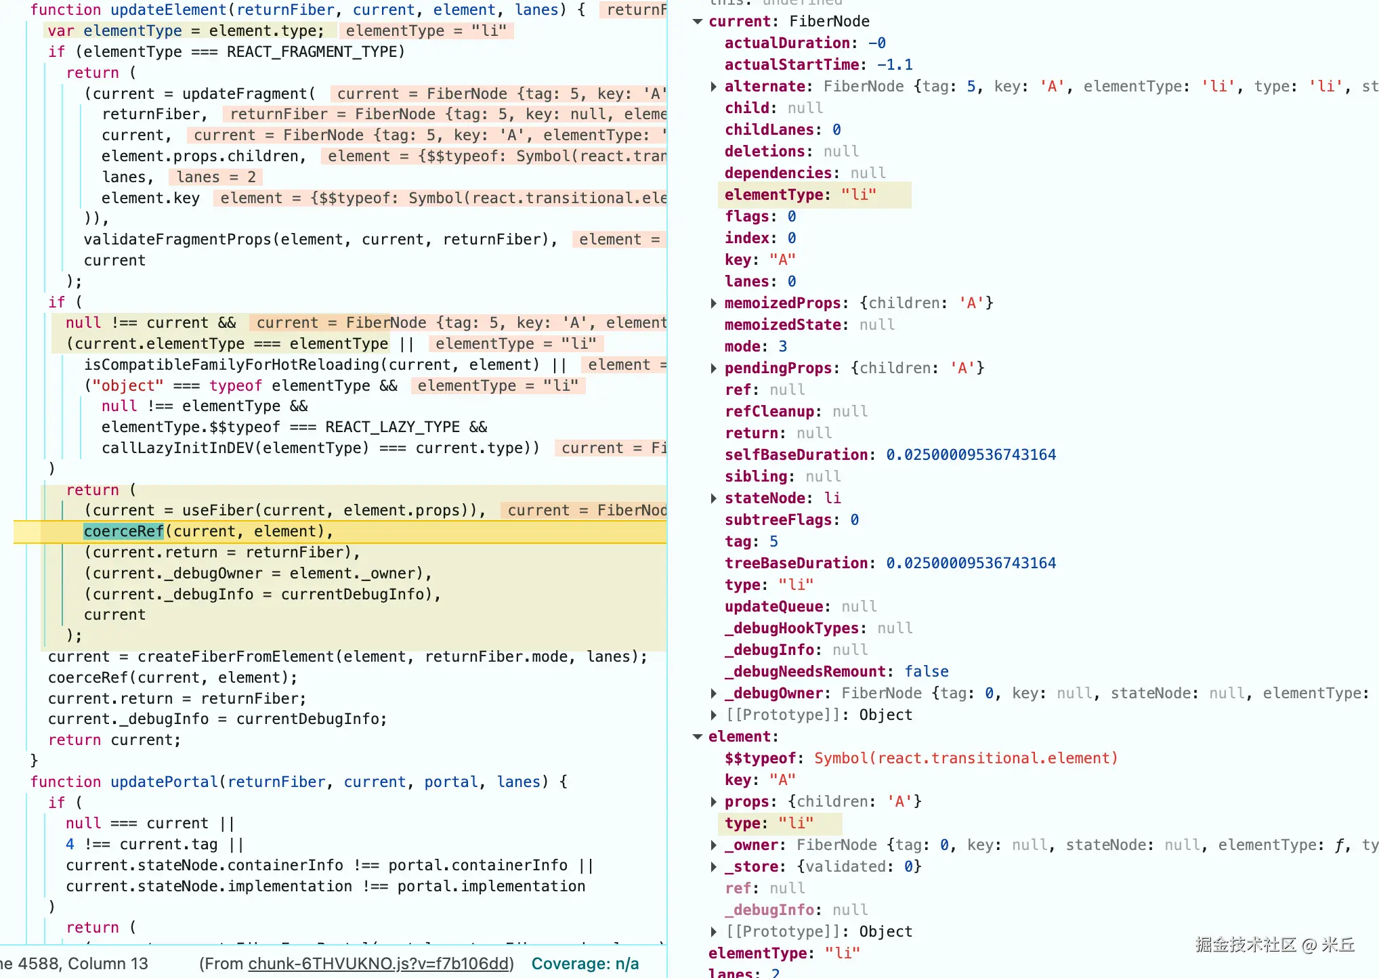
Task: Select the updateQueue: null property
Action: tap(801, 607)
